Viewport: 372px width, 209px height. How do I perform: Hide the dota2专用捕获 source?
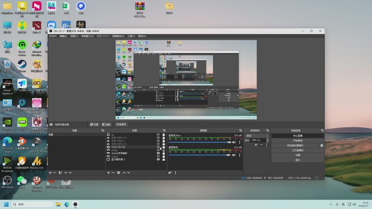[158, 153]
